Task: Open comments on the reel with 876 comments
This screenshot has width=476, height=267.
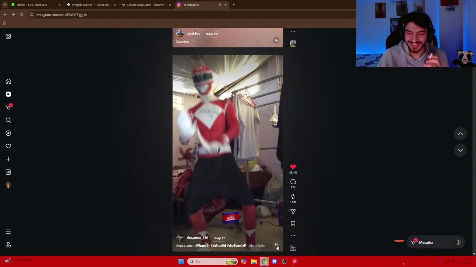Action: pos(293,182)
